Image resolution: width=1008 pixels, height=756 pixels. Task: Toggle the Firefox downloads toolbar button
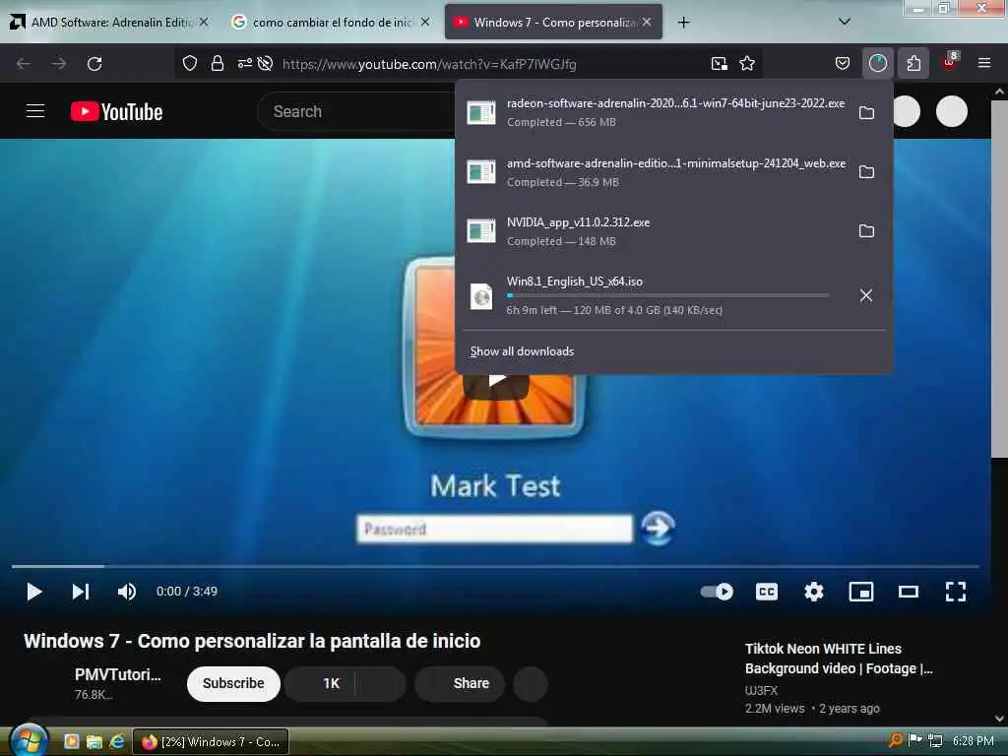pos(877,64)
